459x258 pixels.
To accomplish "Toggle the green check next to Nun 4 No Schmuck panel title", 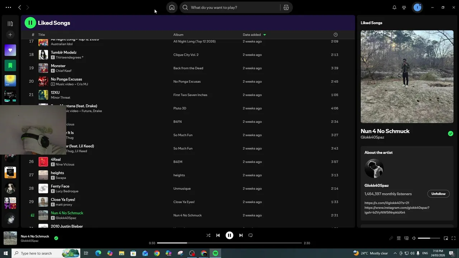I will coord(450,134).
